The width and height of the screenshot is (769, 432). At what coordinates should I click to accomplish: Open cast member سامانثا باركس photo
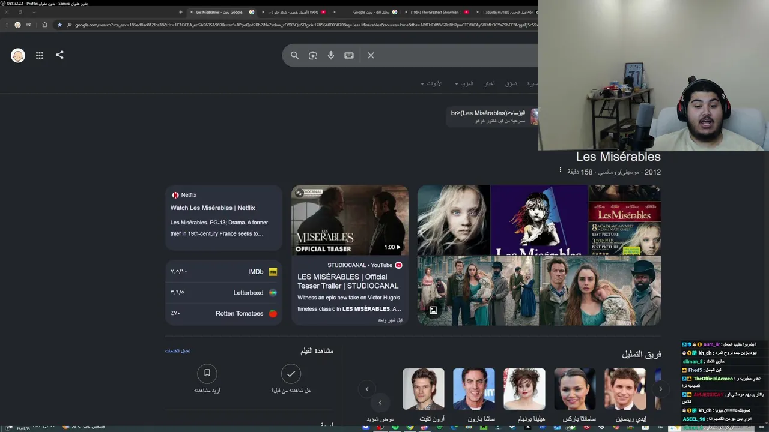(575, 389)
